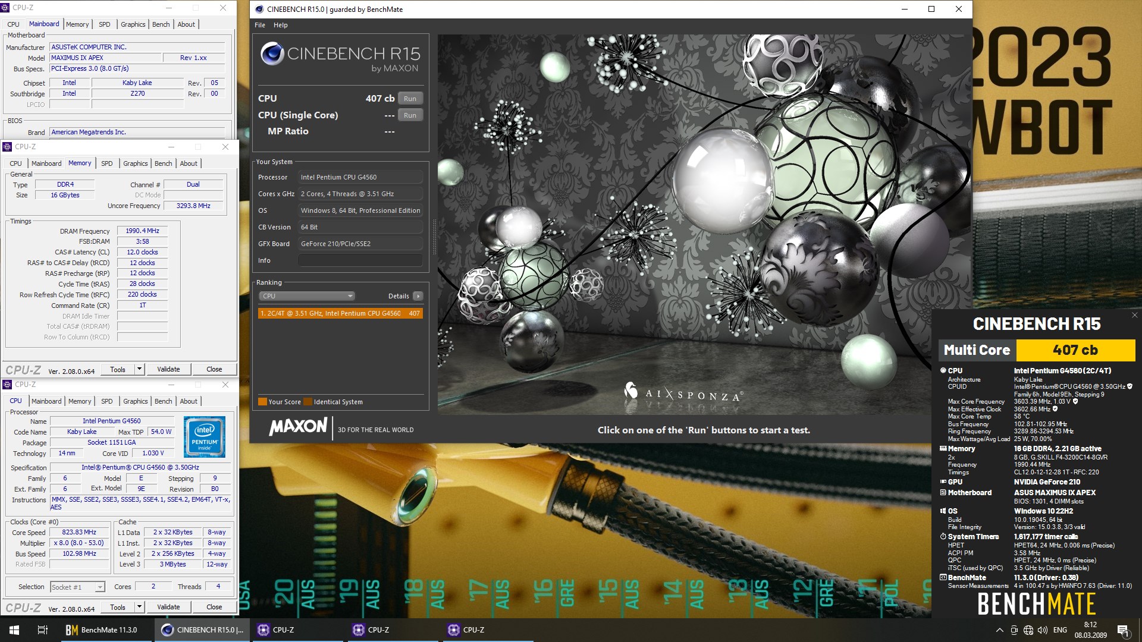Click the Identical System legend swatch
The height and width of the screenshot is (642, 1142).
[308, 402]
